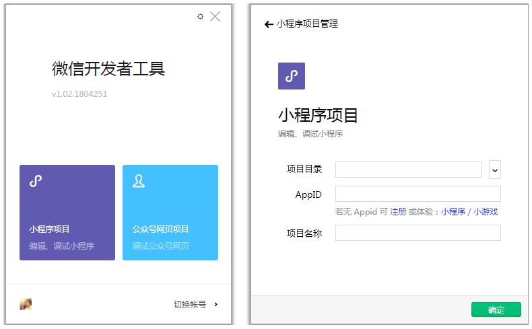Click the green 确定 button

(x=496, y=309)
